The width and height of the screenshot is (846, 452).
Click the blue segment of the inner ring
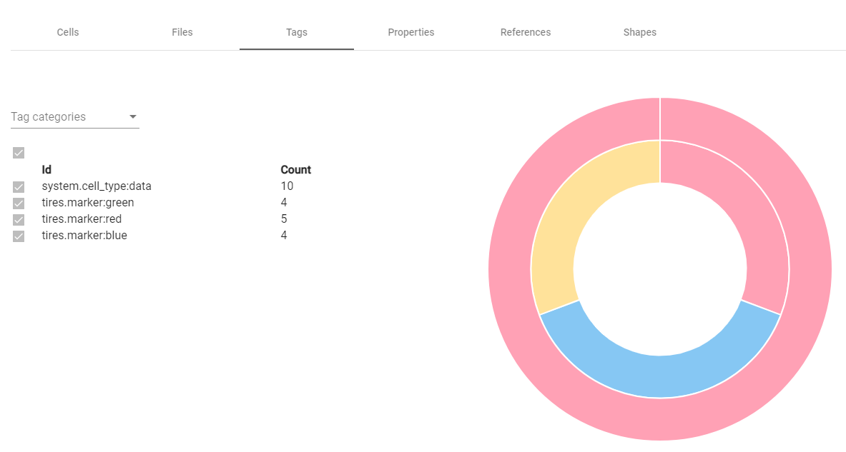(660, 375)
